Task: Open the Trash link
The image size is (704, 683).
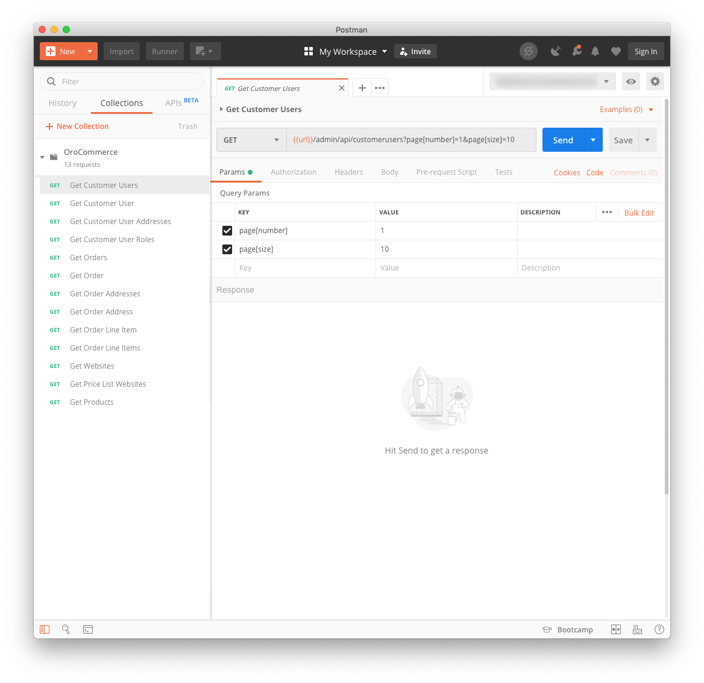Action: 187,126
